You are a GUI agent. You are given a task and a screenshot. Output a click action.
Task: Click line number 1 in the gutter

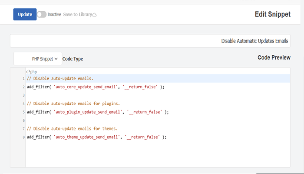point(23,79)
